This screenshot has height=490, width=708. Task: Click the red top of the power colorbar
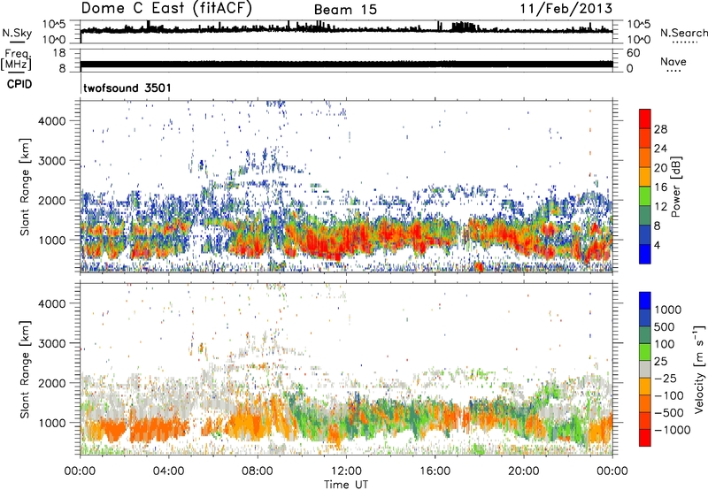click(645, 119)
